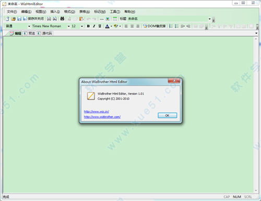
Task: Switch to the 源代码 source tab
Action: 45,33
